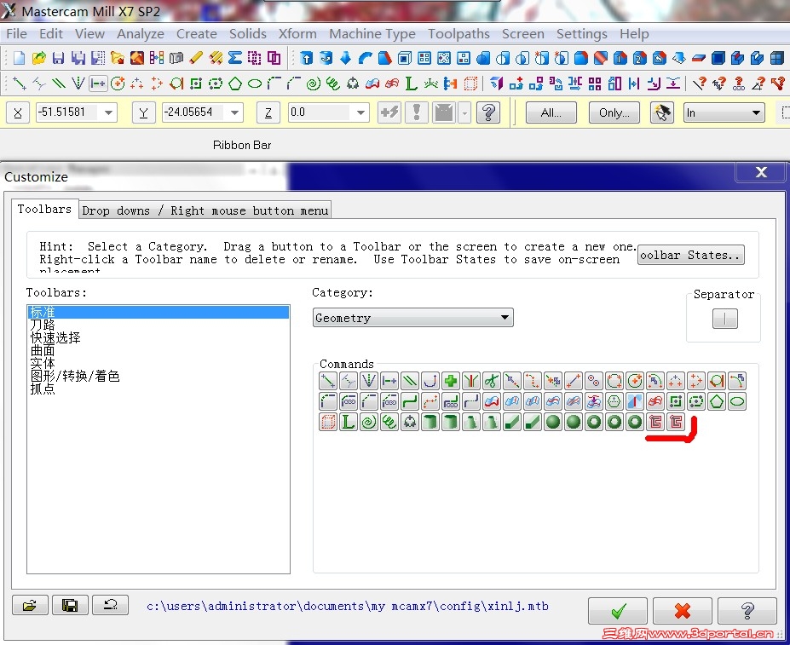Click the green cylinder primitive command icon

coord(430,422)
